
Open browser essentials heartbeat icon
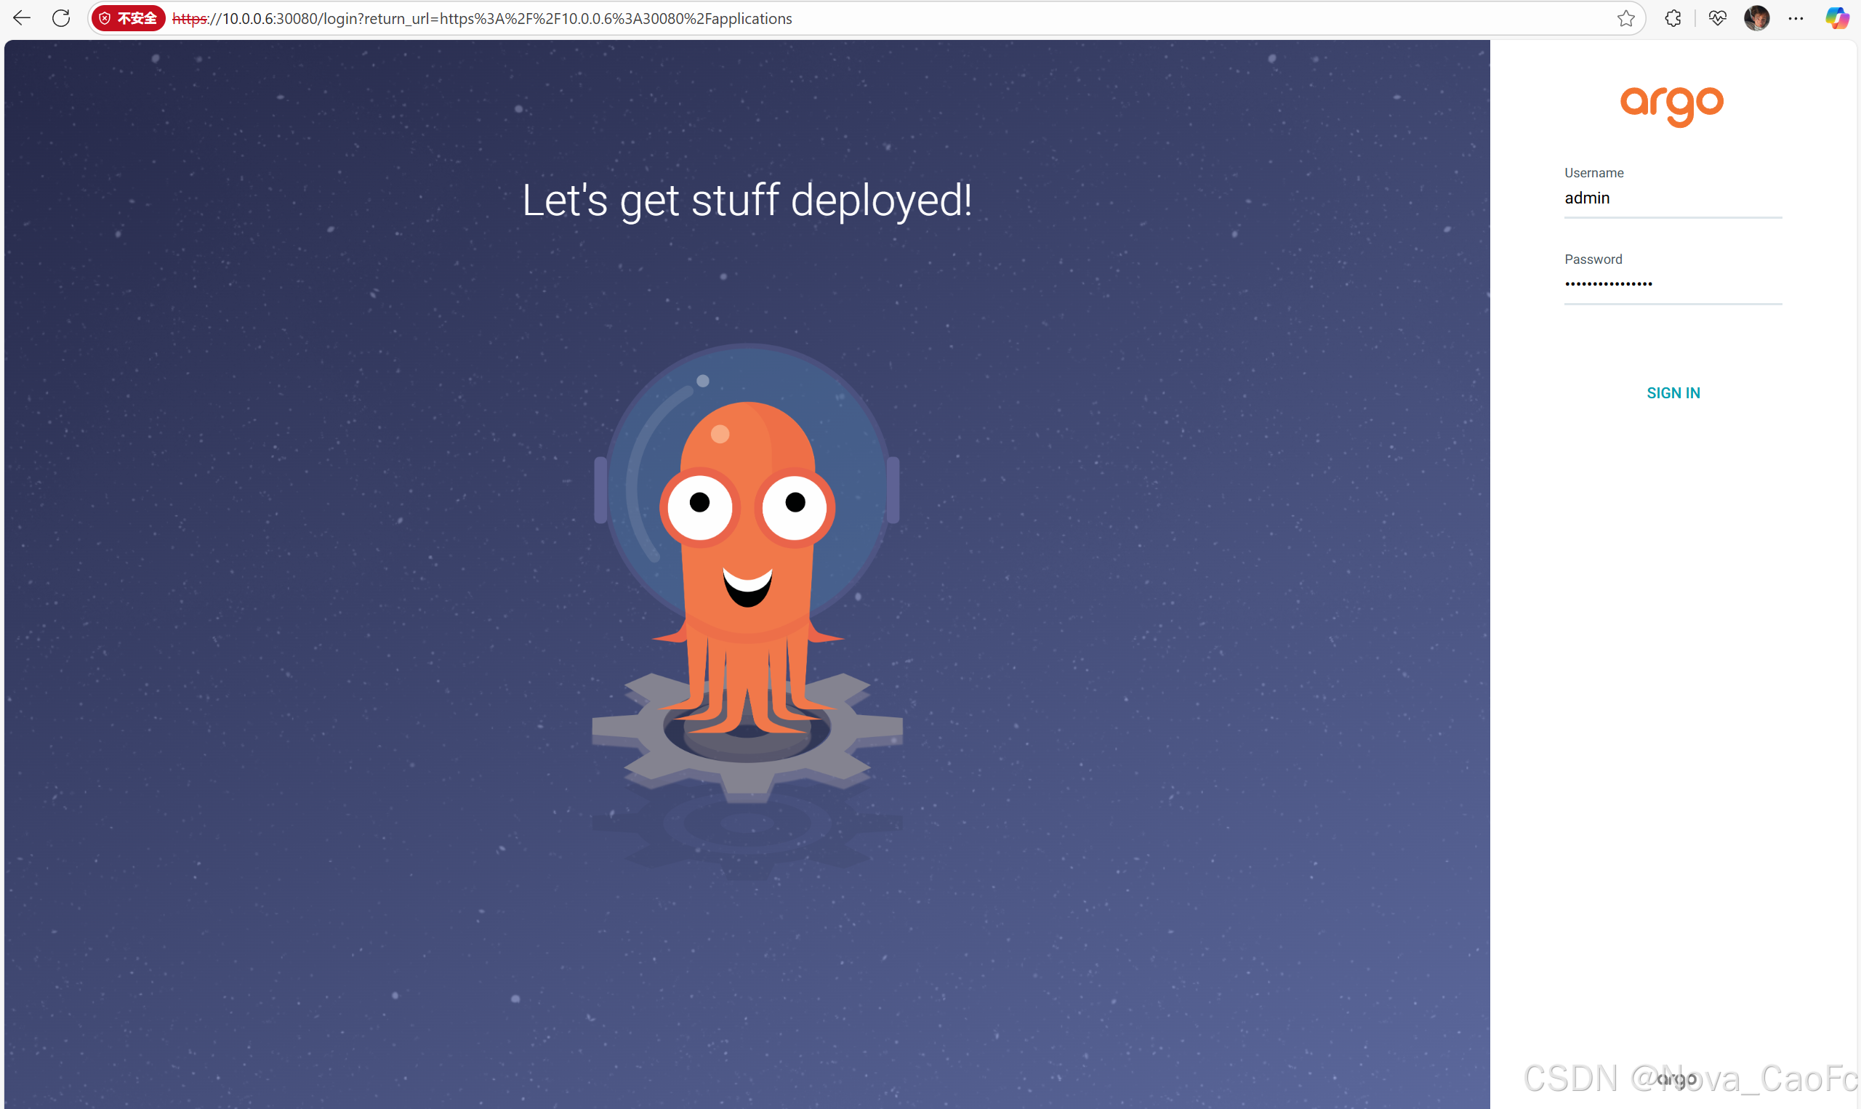point(1718,19)
